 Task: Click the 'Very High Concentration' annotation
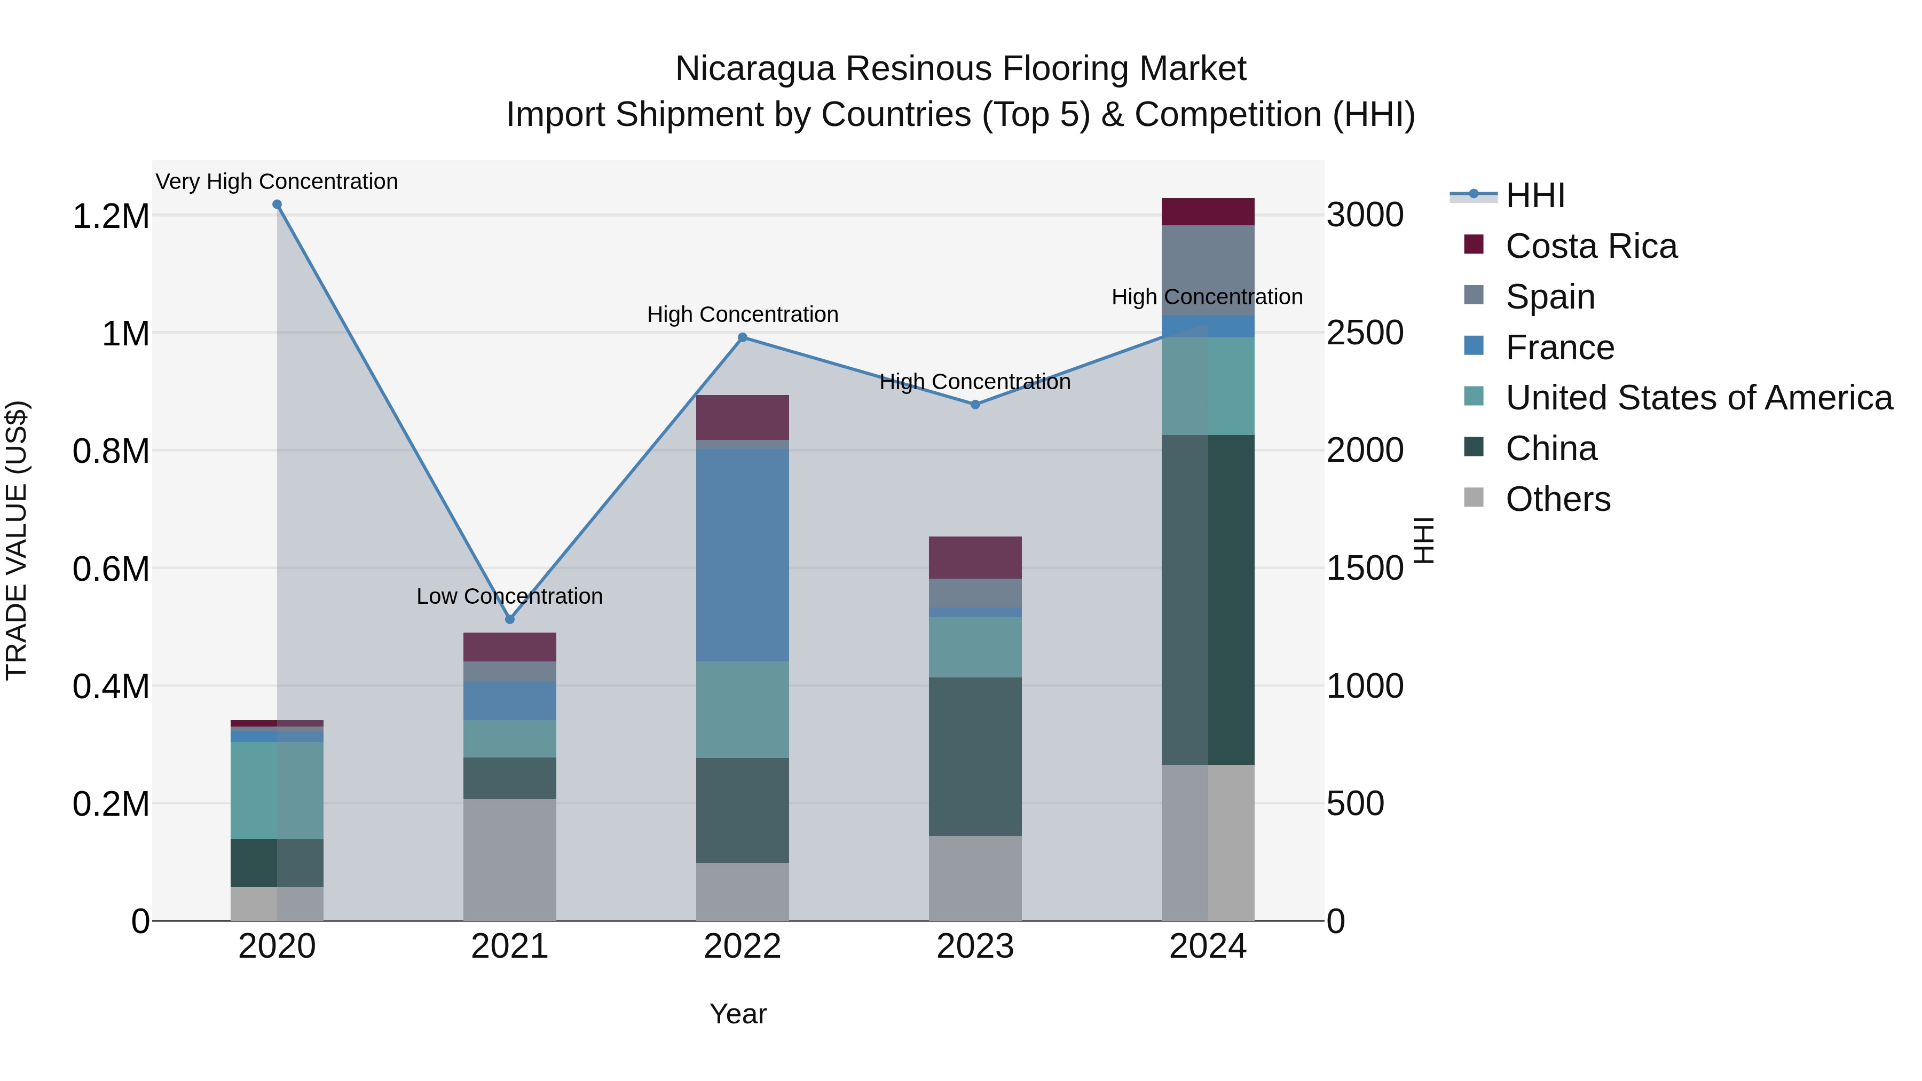[x=277, y=182]
